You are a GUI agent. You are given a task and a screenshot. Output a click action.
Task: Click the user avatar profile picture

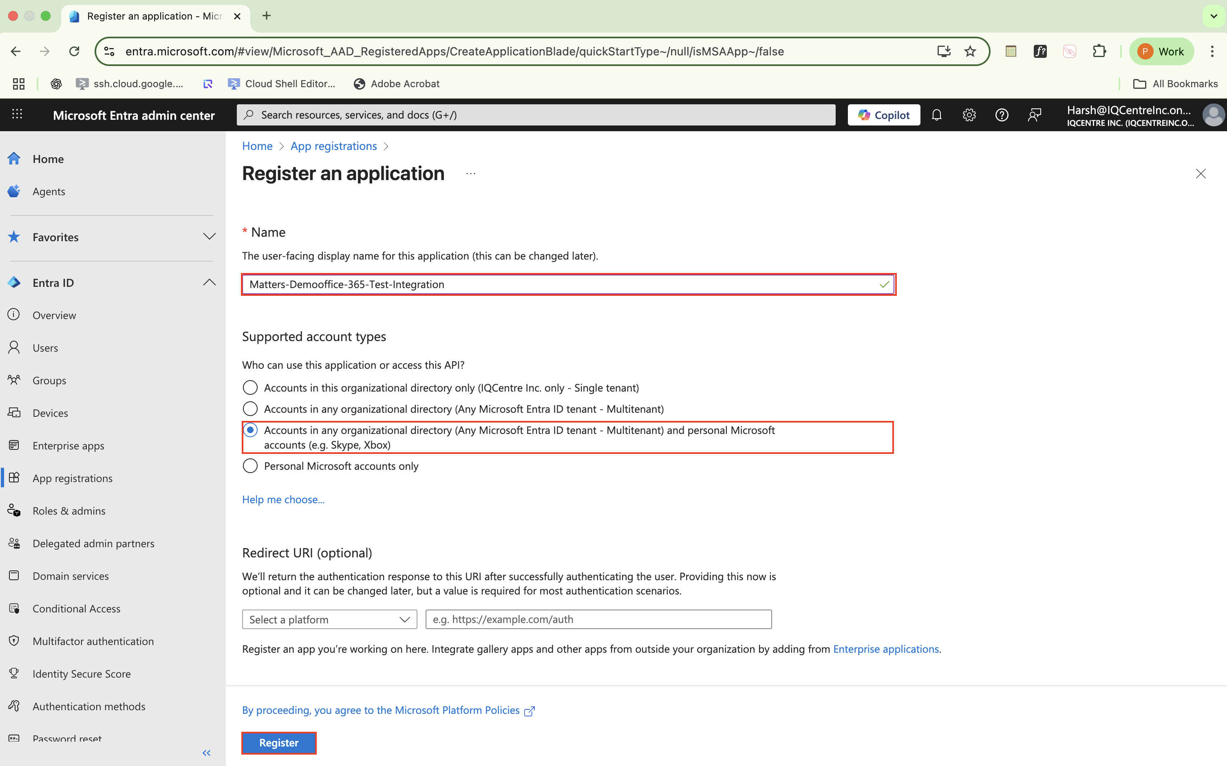1213,115
